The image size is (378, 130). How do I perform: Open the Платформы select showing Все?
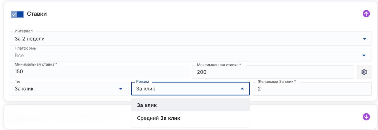coord(177,56)
